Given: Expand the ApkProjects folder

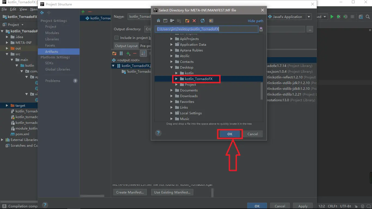Looking at the screenshot, I should click(172, 39).
